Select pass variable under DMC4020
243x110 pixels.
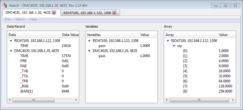pyautogui.click(x=121, y=56)
